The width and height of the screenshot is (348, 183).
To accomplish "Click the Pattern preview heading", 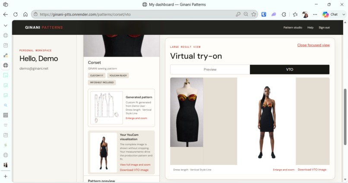I will point(101,181).
